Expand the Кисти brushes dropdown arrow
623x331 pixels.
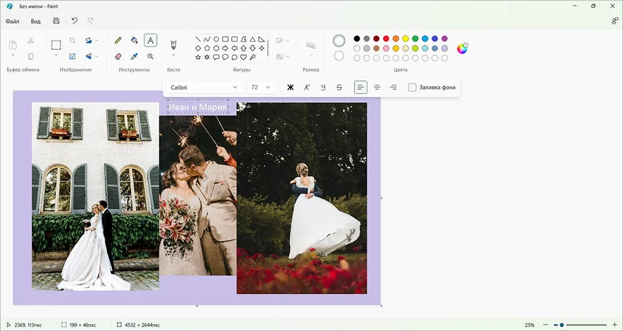[x=173, y=55]
